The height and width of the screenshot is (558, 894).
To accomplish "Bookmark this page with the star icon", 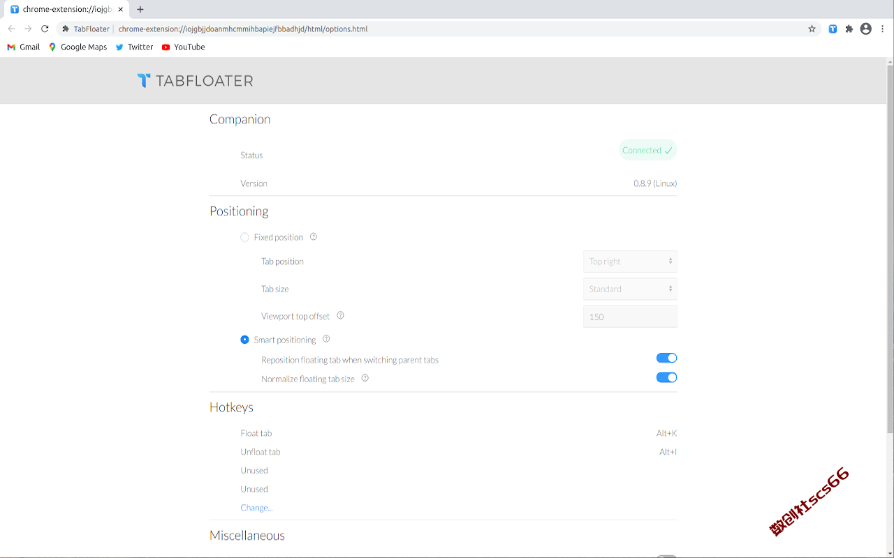I will 812,29.
